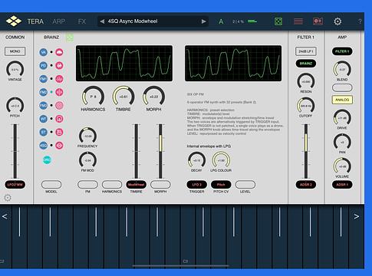
Task: Toggle the MONO button
Action: (x=15, y=51)
